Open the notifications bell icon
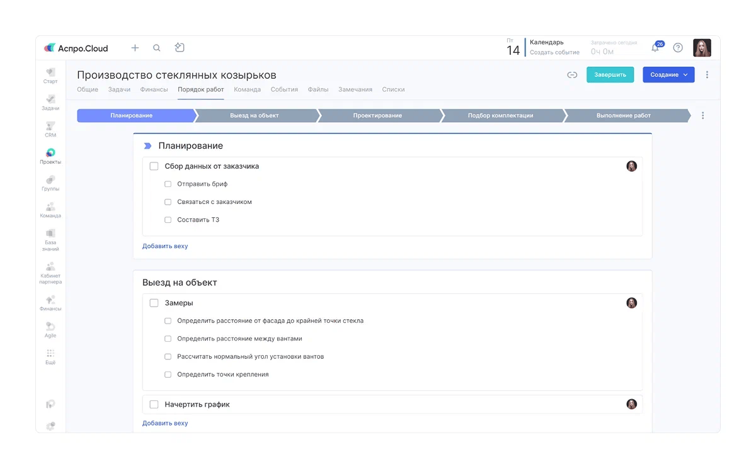 (x=655, y=48)
